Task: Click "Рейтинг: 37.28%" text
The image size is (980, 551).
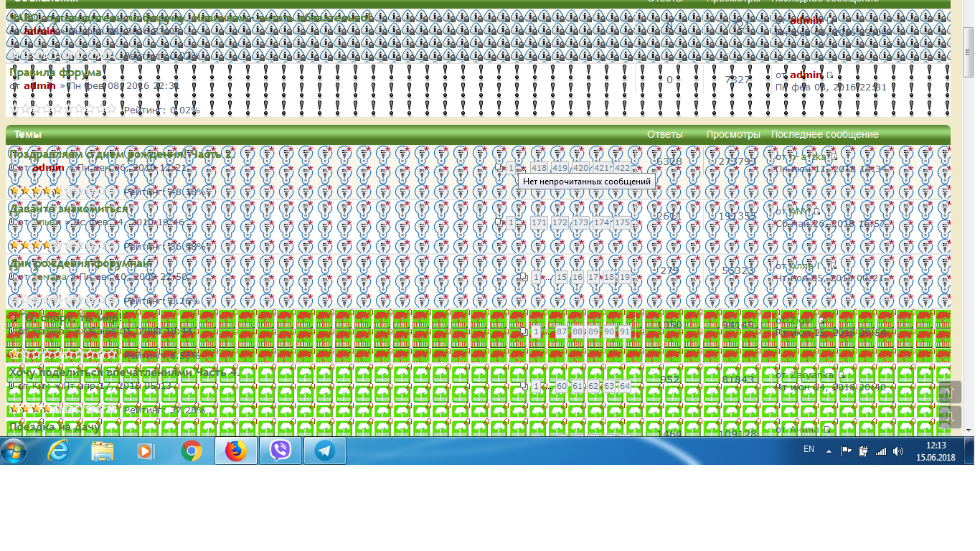Action: (164, 410)
